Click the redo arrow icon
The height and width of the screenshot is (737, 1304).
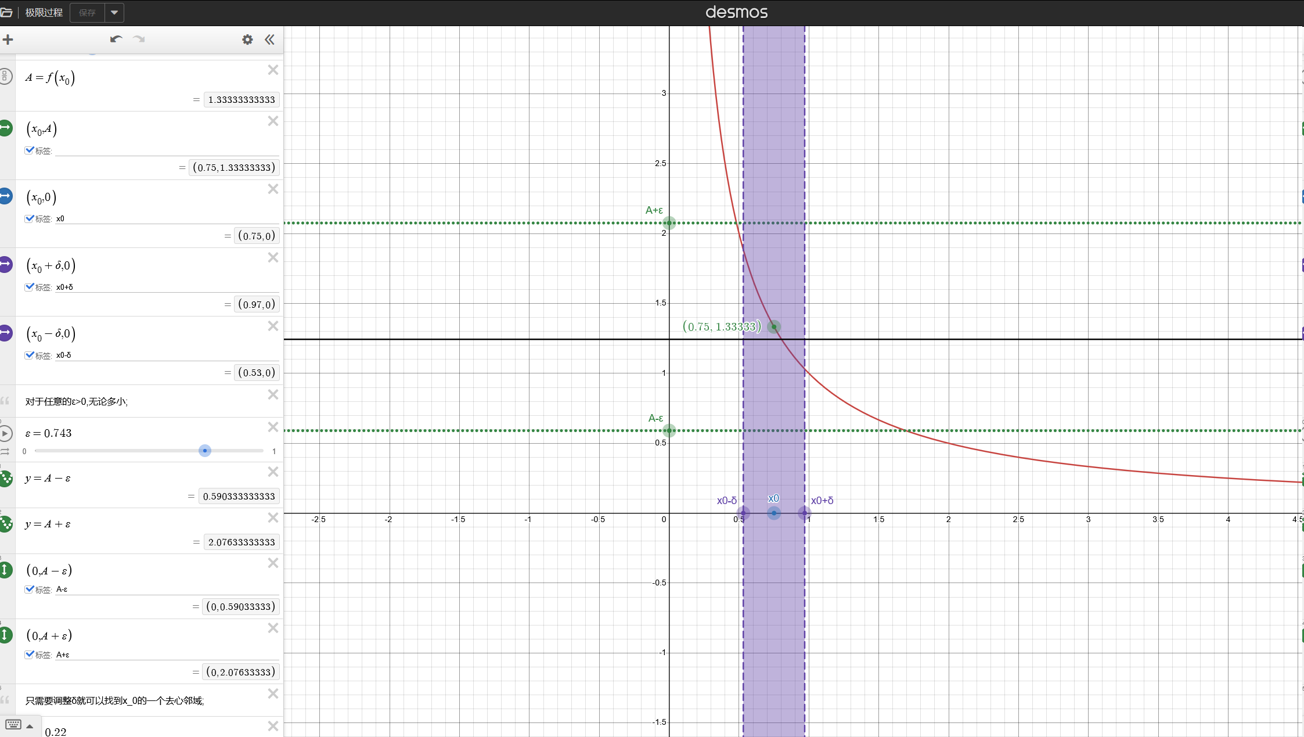click(x=139, y=39)
